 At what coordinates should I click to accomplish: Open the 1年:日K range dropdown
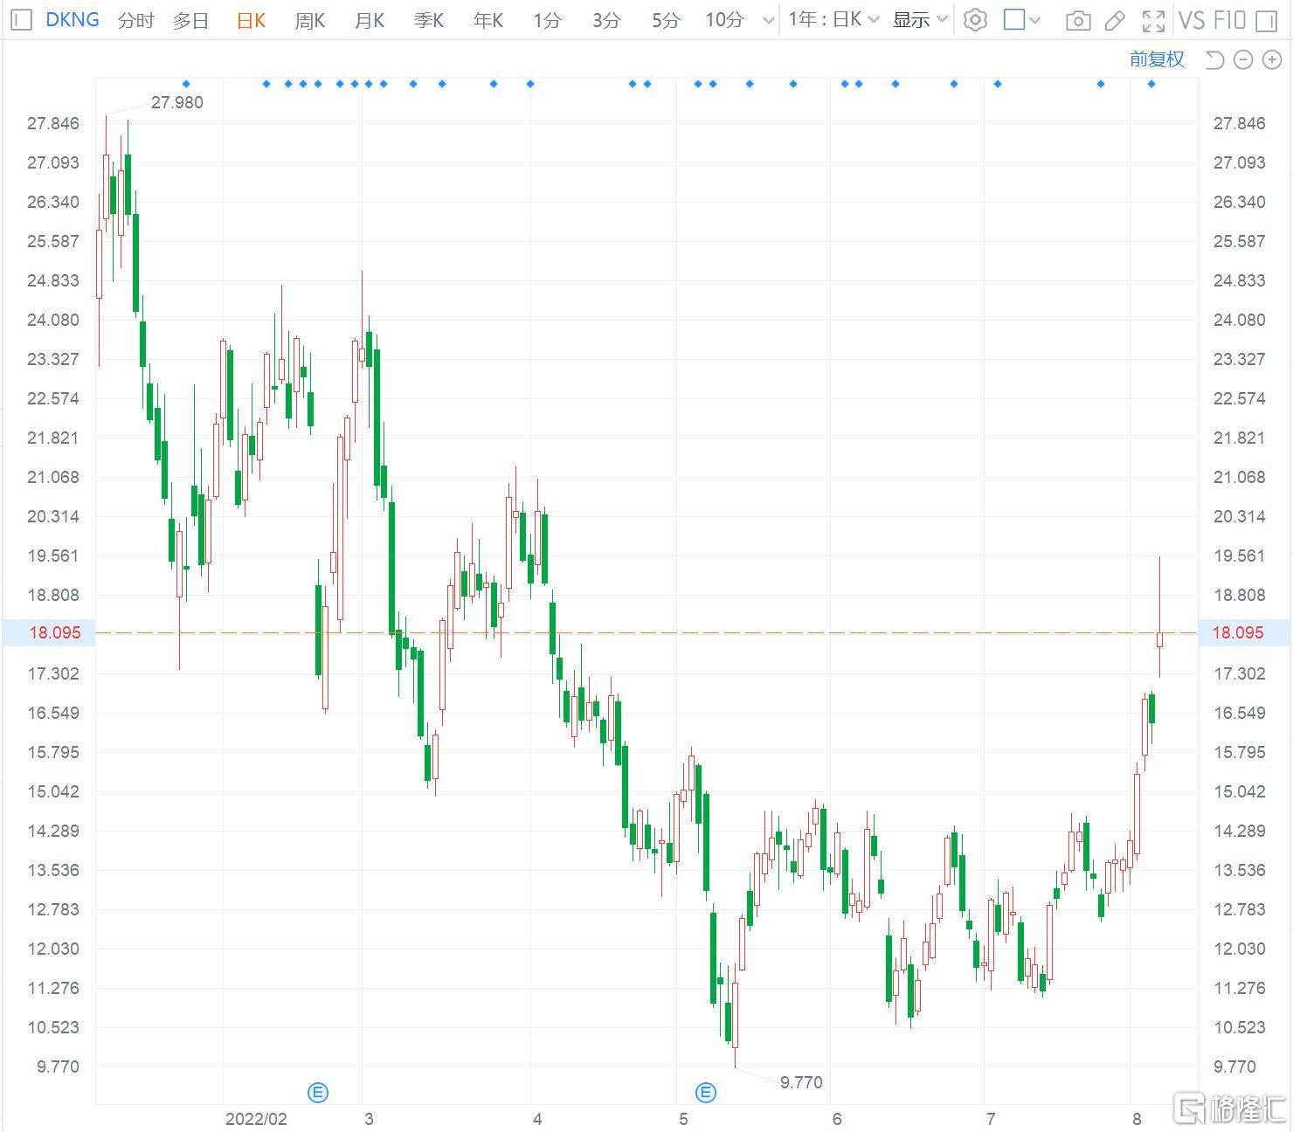pyautogui.click(x=833, y=19)
